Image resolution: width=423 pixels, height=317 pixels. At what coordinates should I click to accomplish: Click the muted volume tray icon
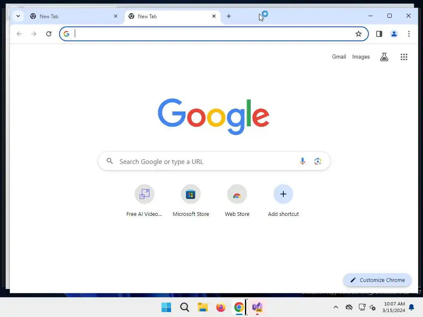click(x=373, y=307)
